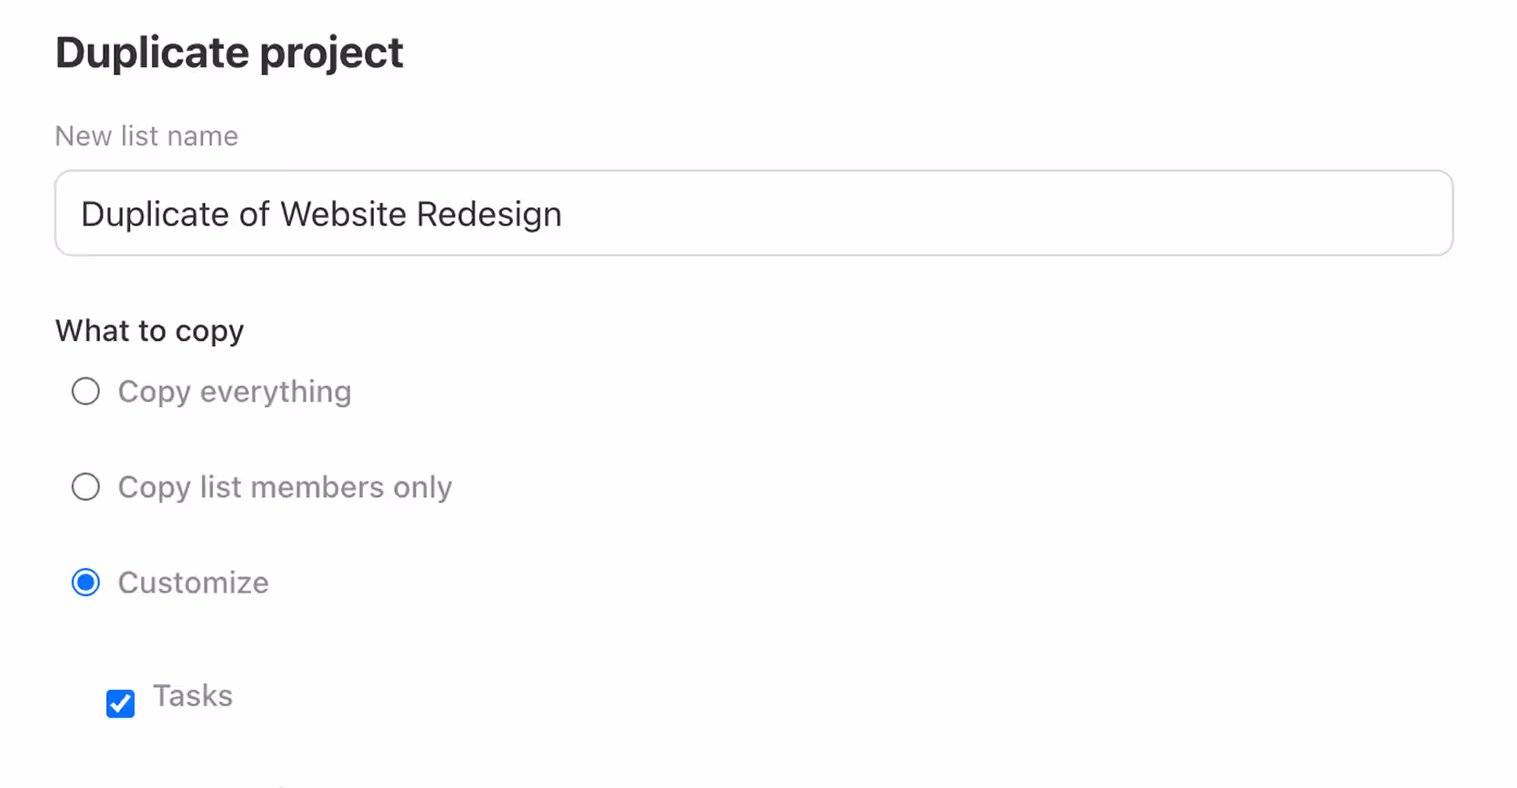1517x788 pixels.
Task: Place cursor on word 'Website' in name field
Action: [343, 214]
